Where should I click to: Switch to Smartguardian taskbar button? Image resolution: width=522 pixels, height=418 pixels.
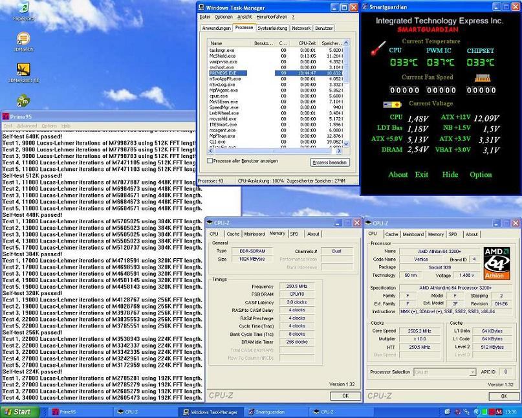click(x=276, y=412)
